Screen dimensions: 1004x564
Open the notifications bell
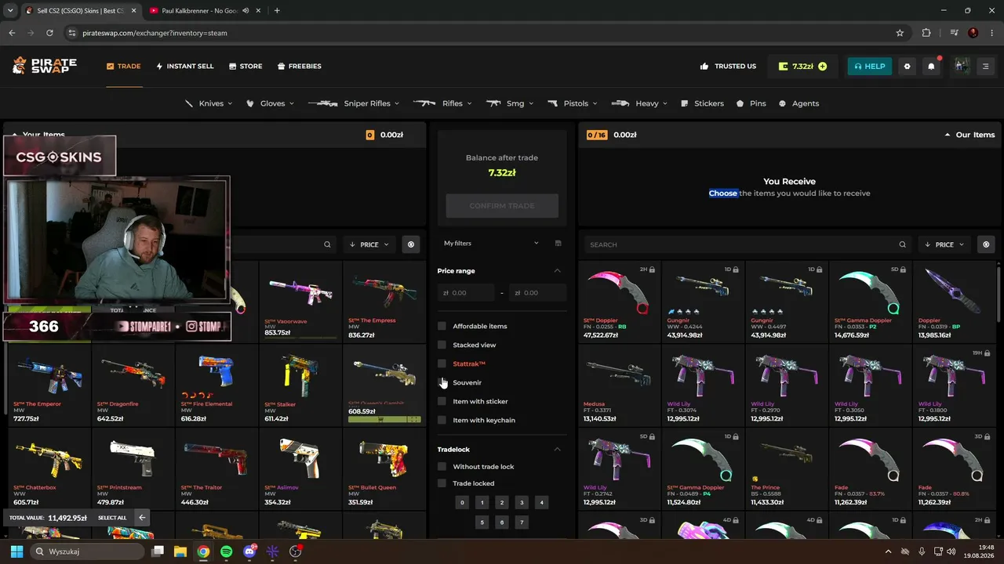(931, 67)
